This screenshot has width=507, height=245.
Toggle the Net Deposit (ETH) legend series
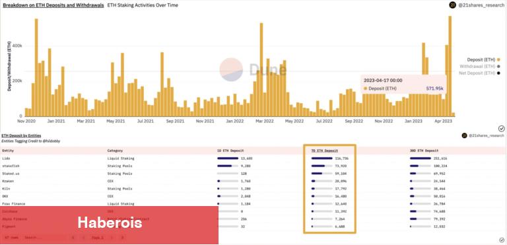[480, 73]
